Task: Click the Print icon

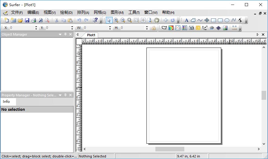Action: click(34, 20)
